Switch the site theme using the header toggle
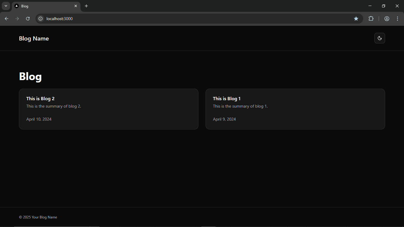The image size is (404, 227). click(380, 38)
